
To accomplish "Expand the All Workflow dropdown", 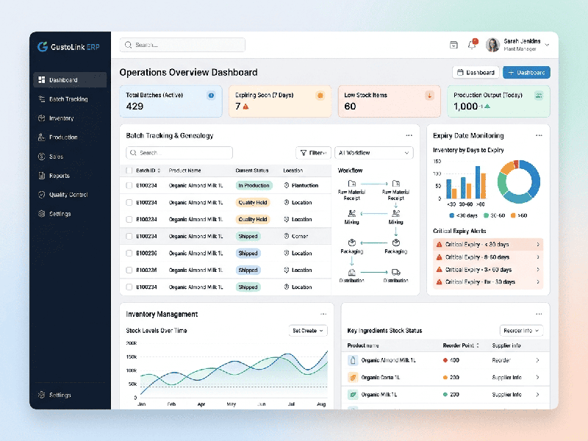I will 374,153.
